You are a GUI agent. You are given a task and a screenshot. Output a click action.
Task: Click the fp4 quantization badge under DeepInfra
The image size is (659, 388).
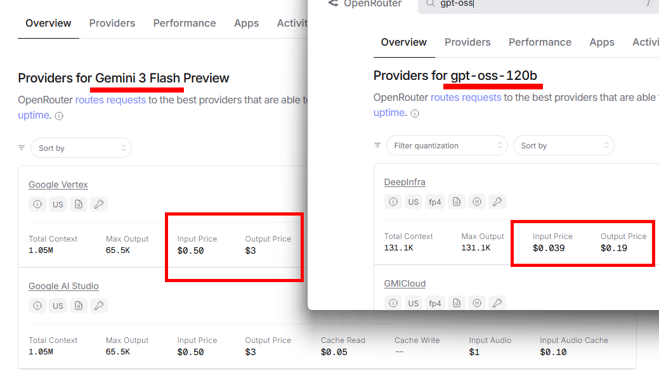[x=434, y=202]
